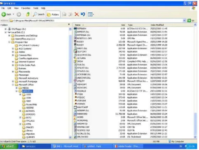The width and height of the screenshot is (199, 150).
Task: Select the QUERIES folder in the tree
Action: (x=28, y=137)
